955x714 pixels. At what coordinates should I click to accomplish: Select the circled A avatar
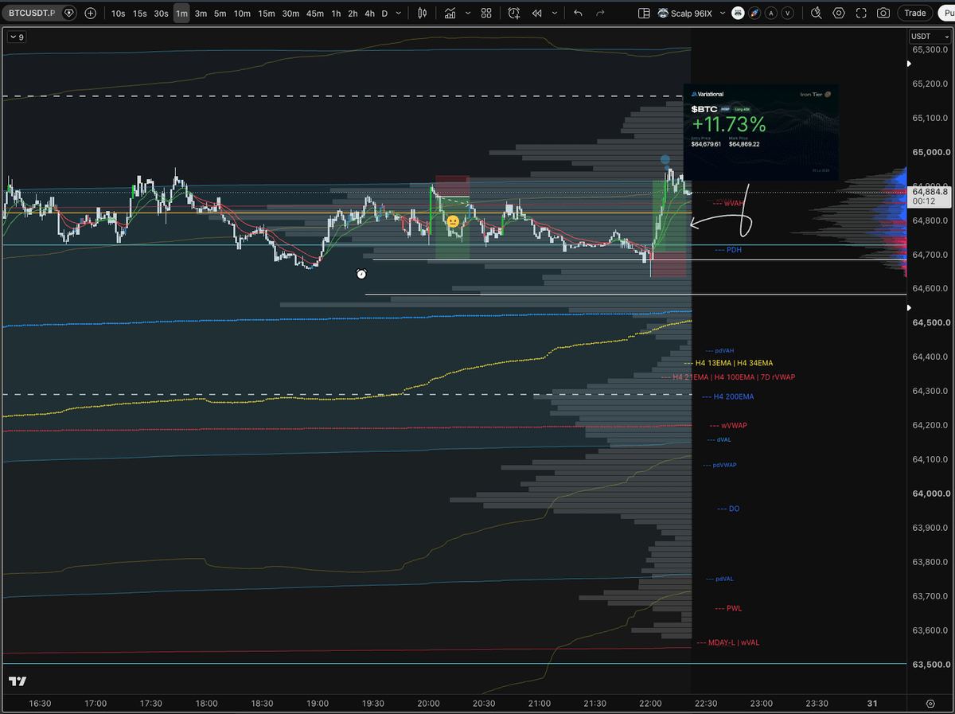point(771,13)
